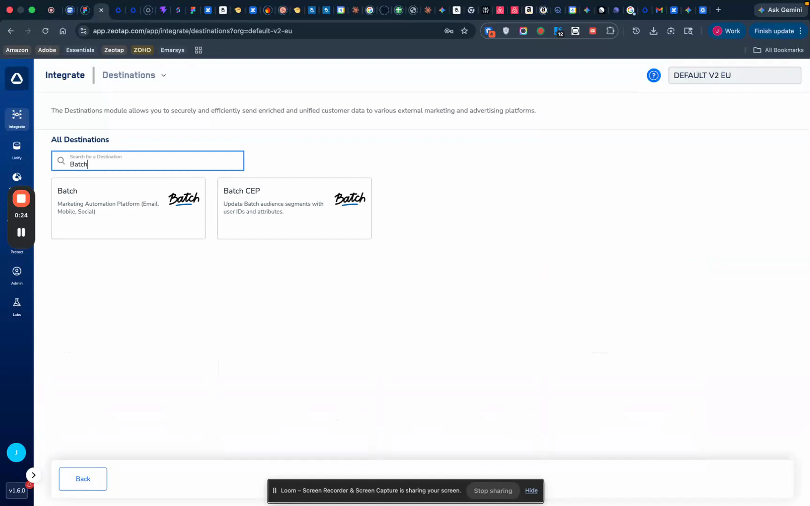The image size is (810, 506).
Task: Click the Back button
Action: (83, 479)
